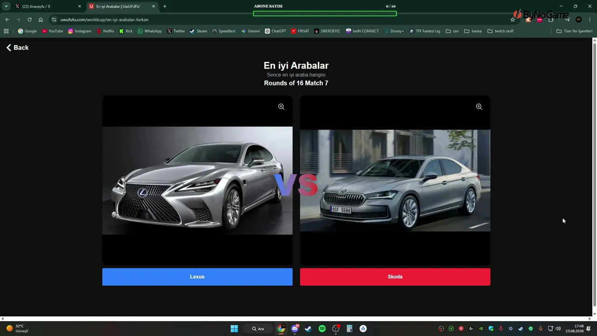Open the YouTube bookmark

(x=52, y=31)
